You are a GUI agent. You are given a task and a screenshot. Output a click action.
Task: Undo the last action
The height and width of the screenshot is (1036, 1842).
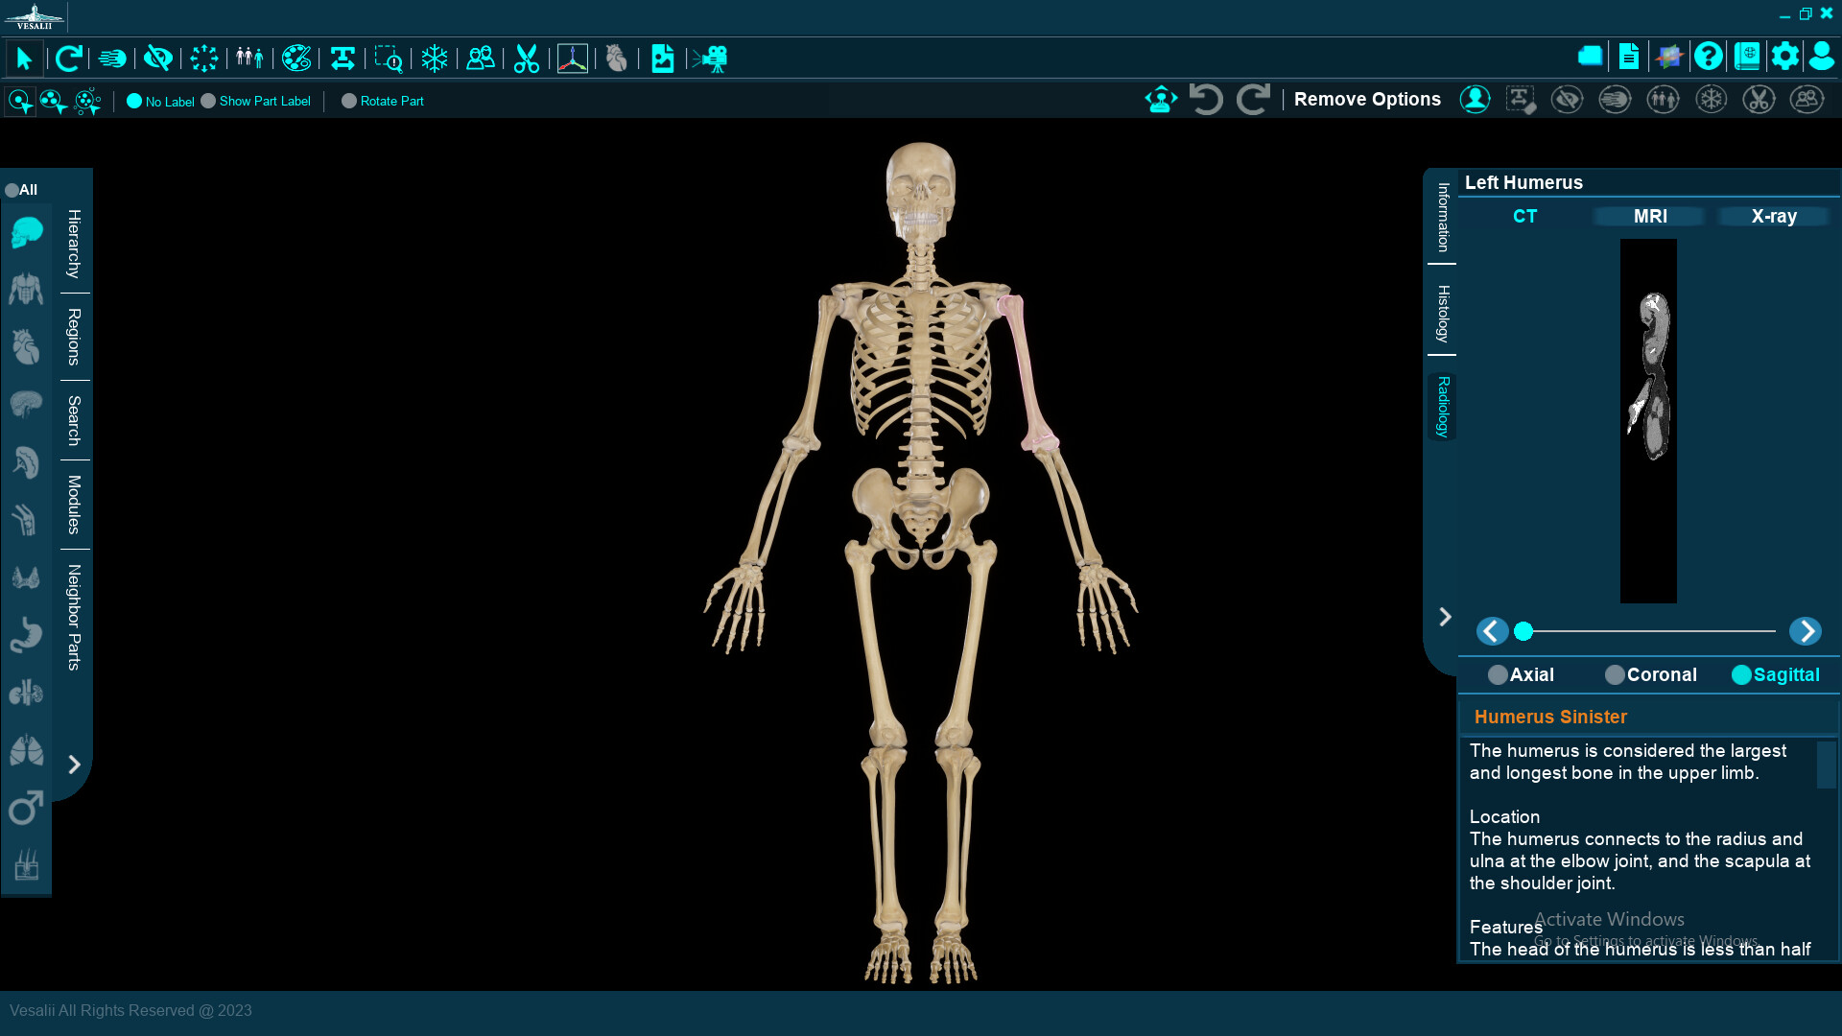point(1206,99)
